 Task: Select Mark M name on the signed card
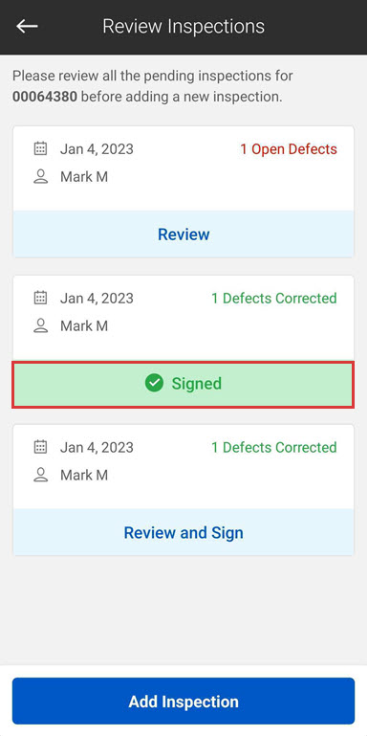coord(84,325)
